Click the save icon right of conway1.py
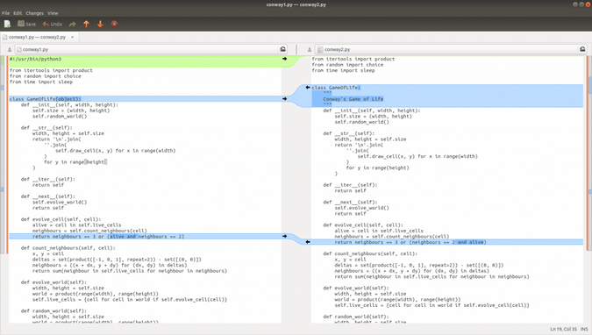Viewport: 592px width, 335px height. click(282, 49)
